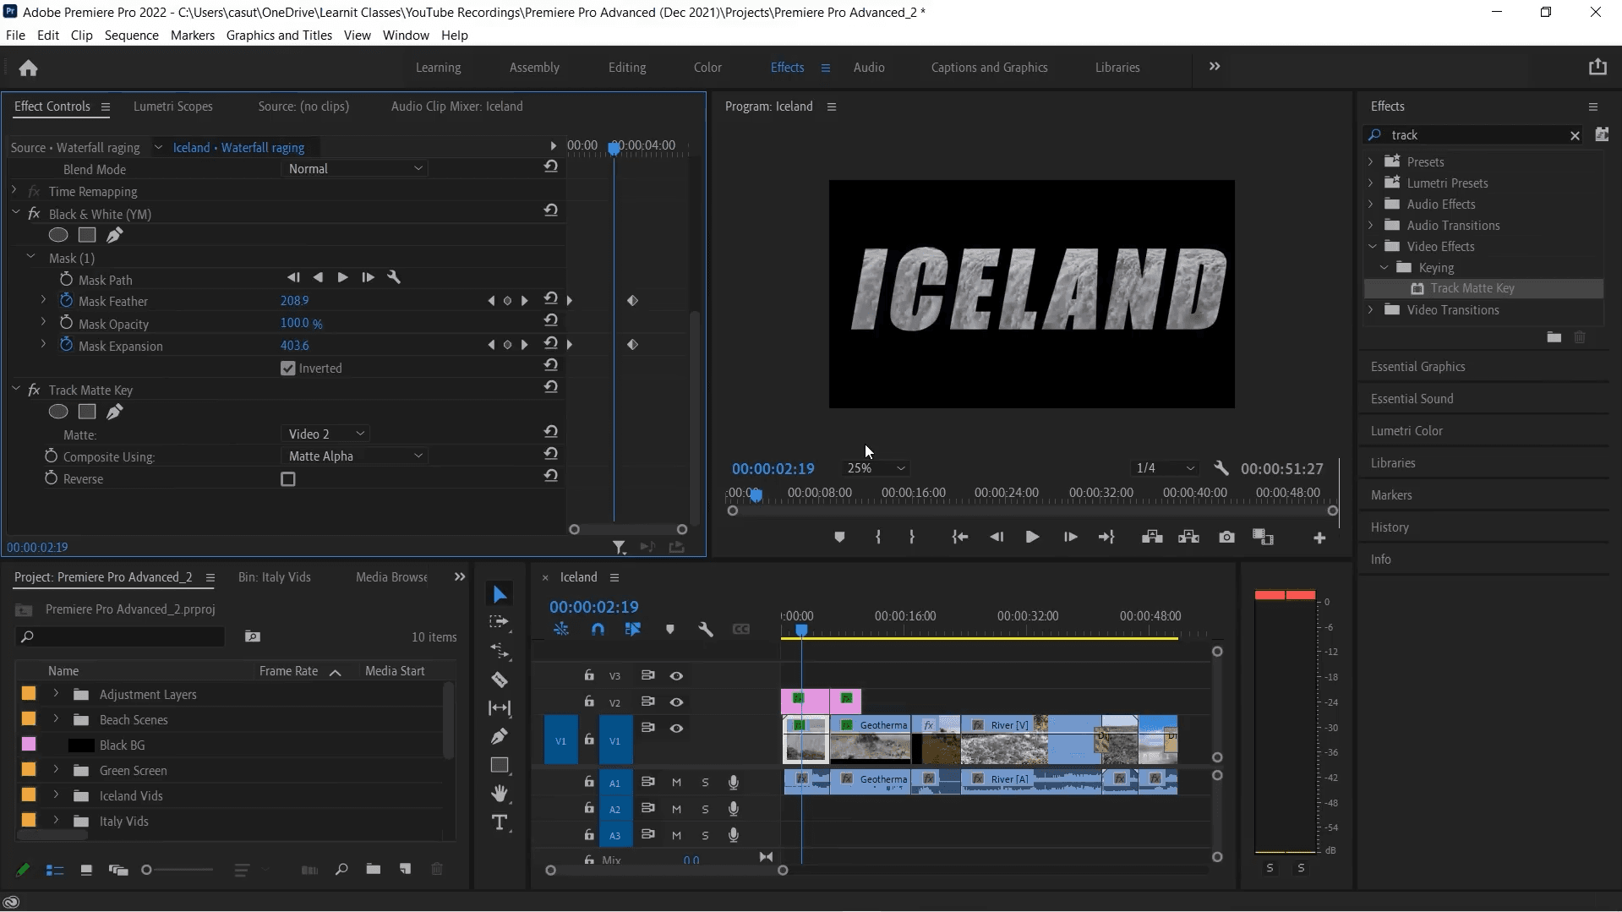Select the Selection tool arrow

[500, 595]
